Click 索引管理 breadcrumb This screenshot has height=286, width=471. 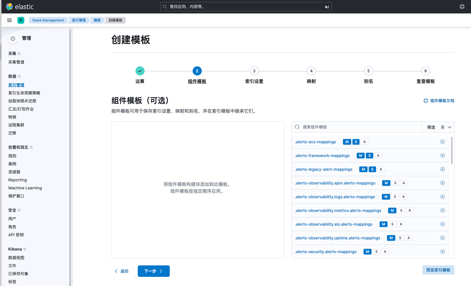(79, 20)
